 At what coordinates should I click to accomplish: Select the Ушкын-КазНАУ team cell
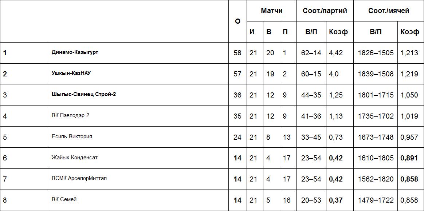pos(71,73)
